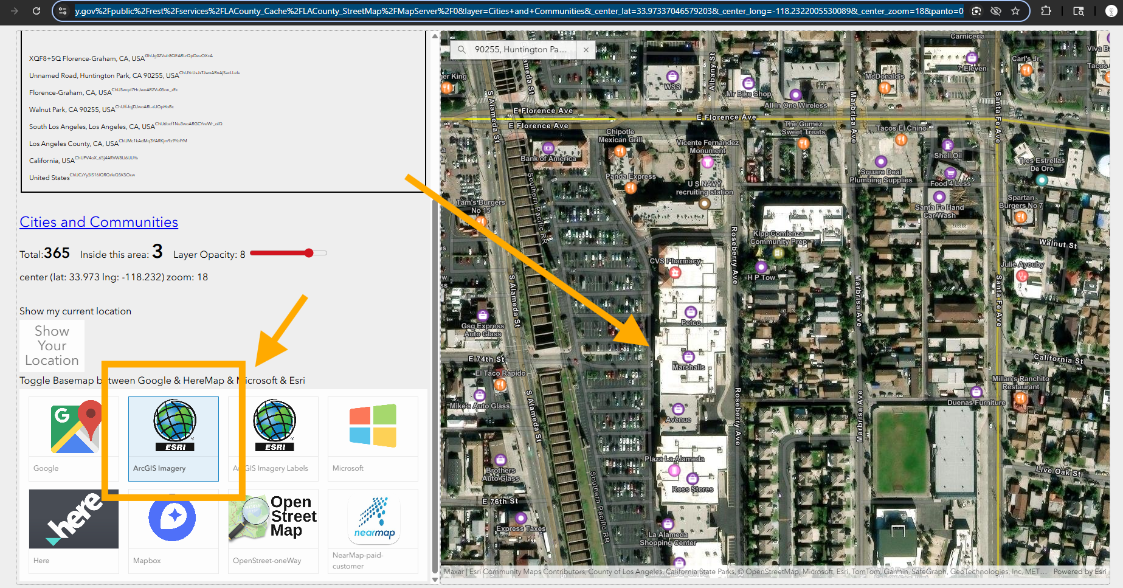Click the Powered by Esri attribution
The height and width of the screenshot is (588, 1123).
tap(1080, 572)
